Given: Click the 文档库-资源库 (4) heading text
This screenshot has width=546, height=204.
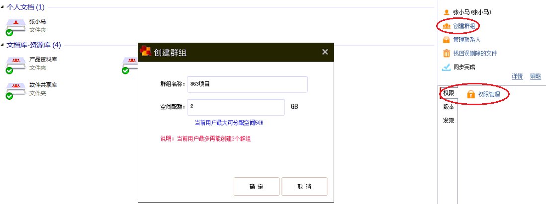Looking at the screenshot, I should pos(34,45).
